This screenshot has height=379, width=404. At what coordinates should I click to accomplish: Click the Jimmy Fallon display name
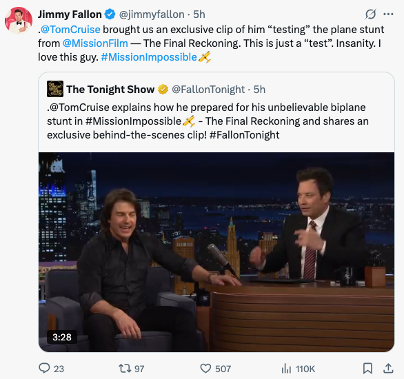(70, 14)
